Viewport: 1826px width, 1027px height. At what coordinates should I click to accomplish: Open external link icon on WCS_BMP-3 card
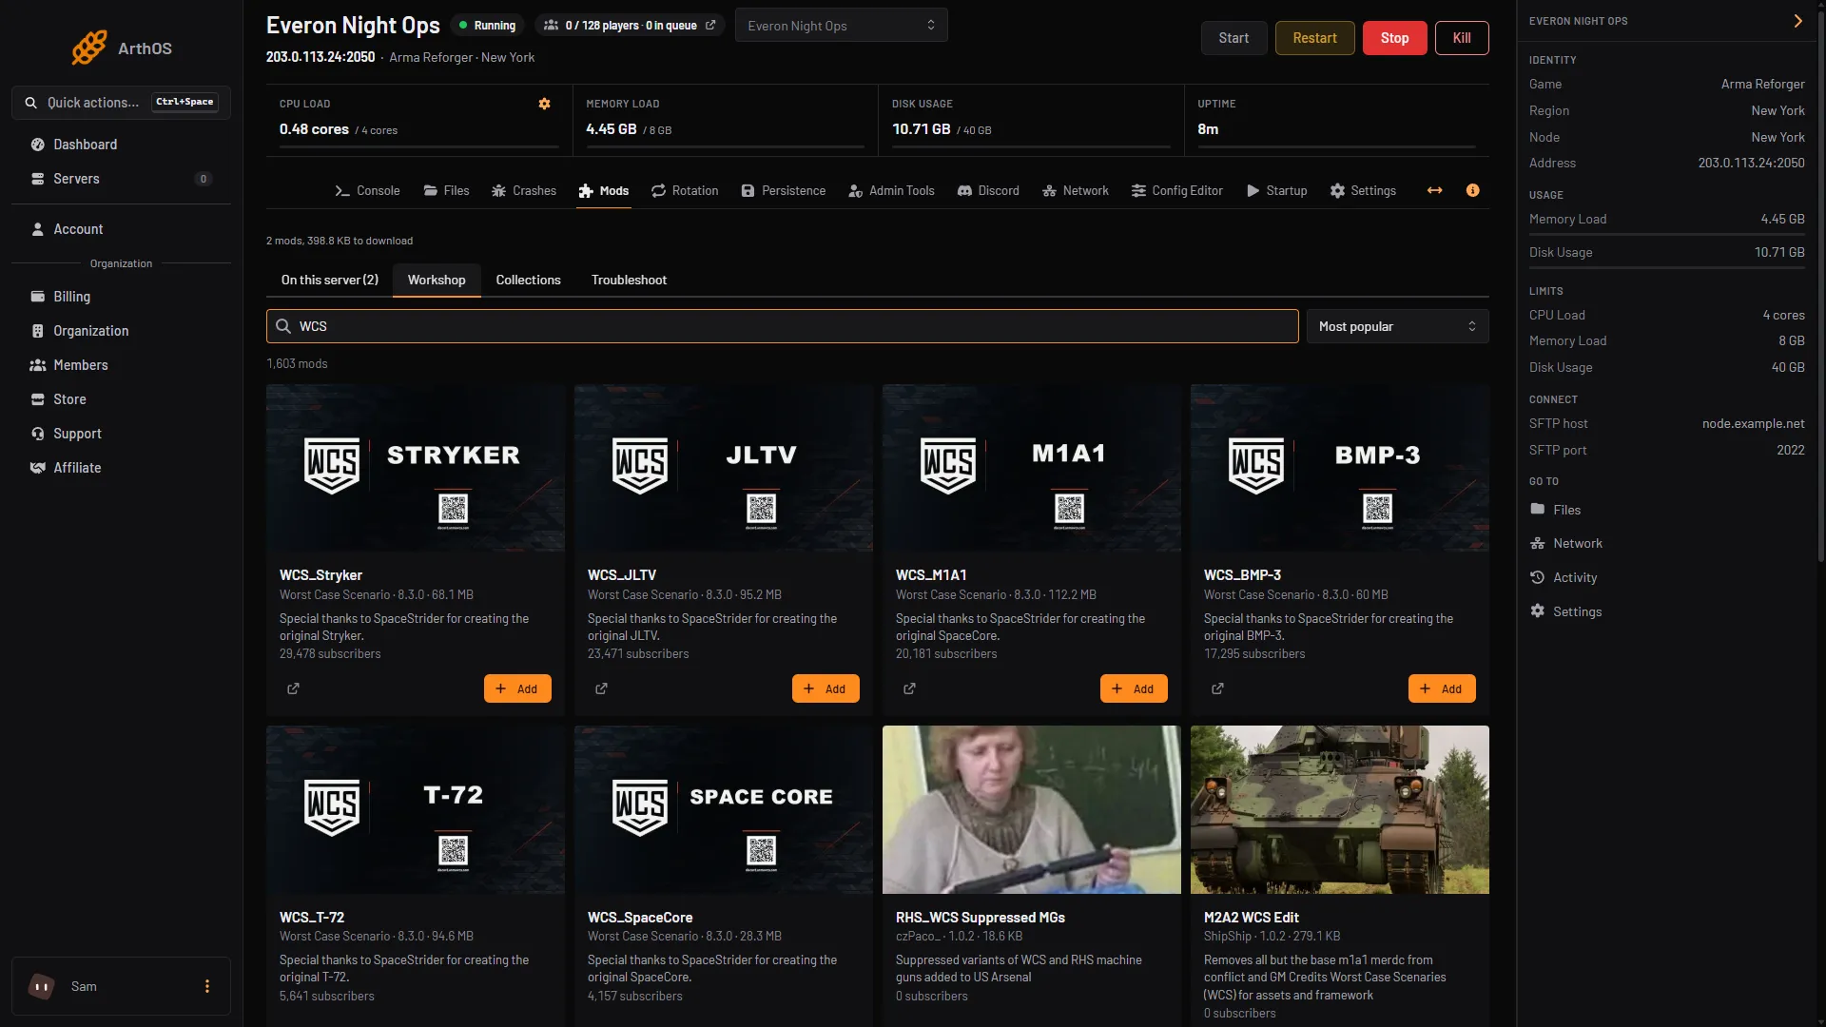point(1217,688)
